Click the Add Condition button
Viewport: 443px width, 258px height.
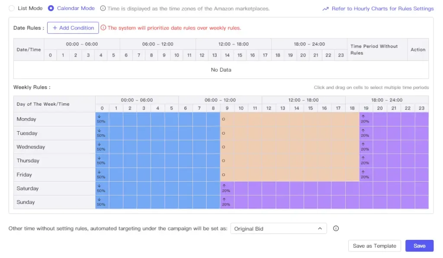coord(73,28)
